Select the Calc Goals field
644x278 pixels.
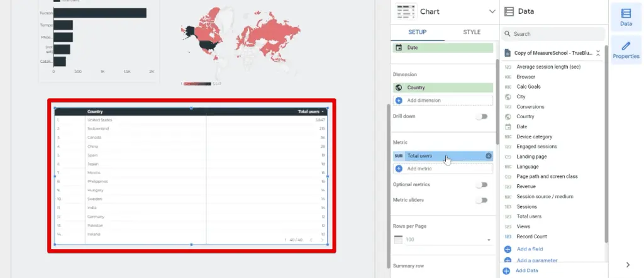coord(528,87)
